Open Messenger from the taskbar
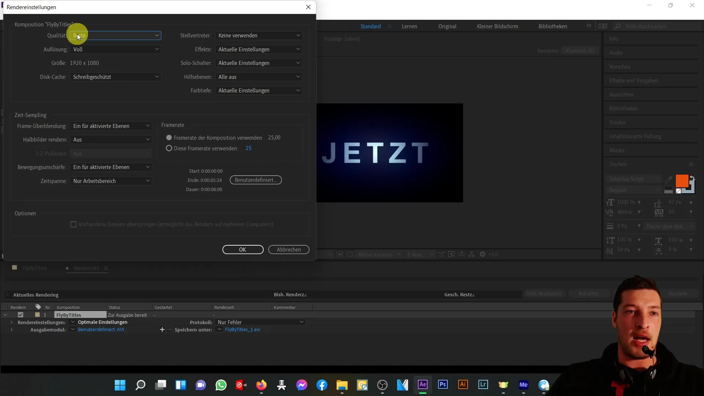 coord(302,385)
